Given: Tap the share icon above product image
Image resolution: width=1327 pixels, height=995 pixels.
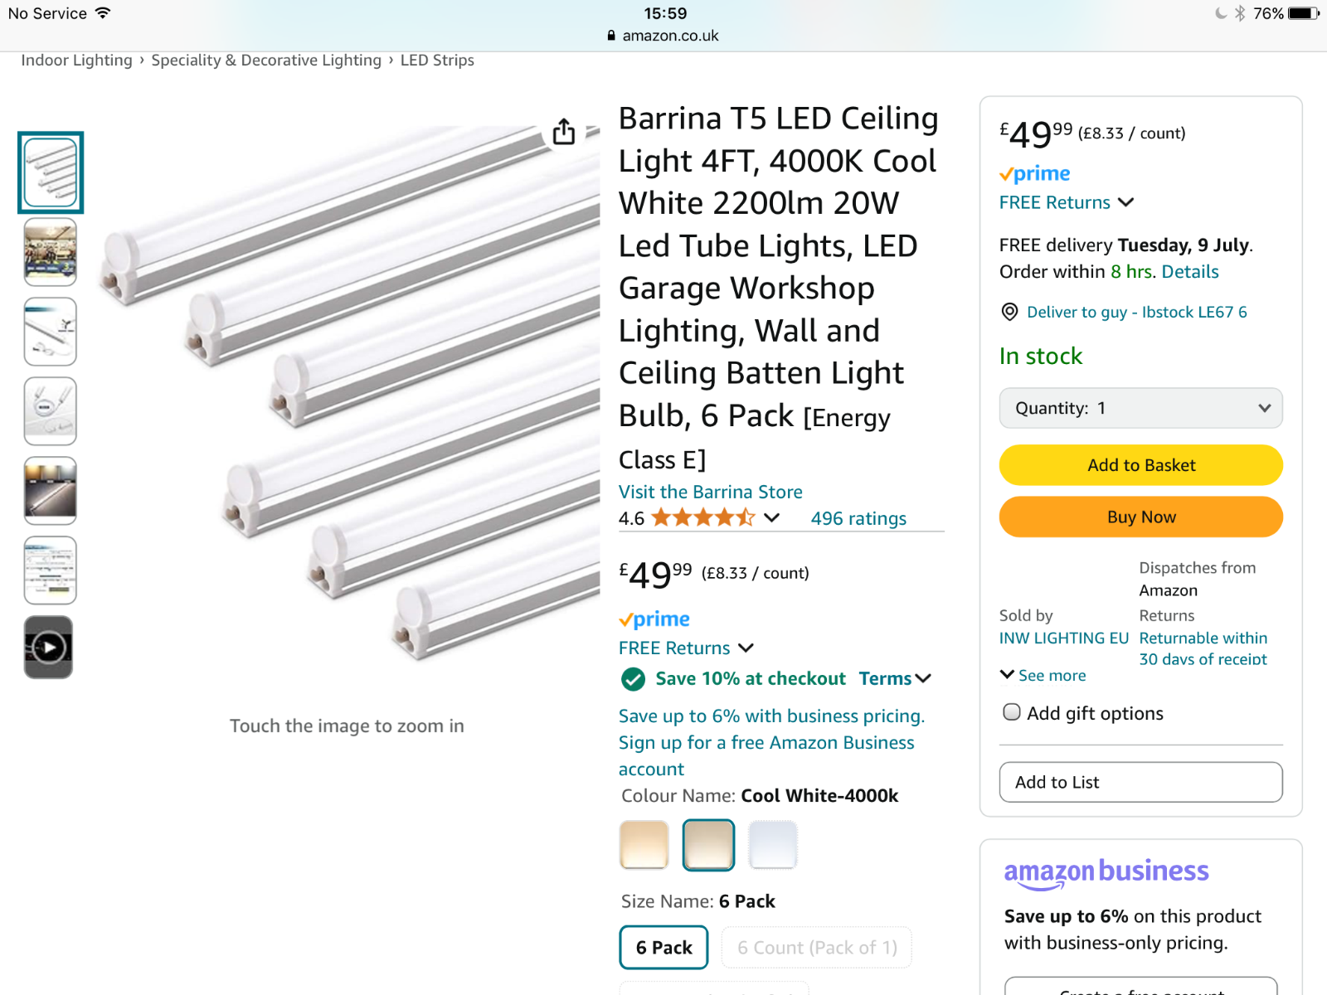Looking at the screenshot, I should tap(564, 131).
